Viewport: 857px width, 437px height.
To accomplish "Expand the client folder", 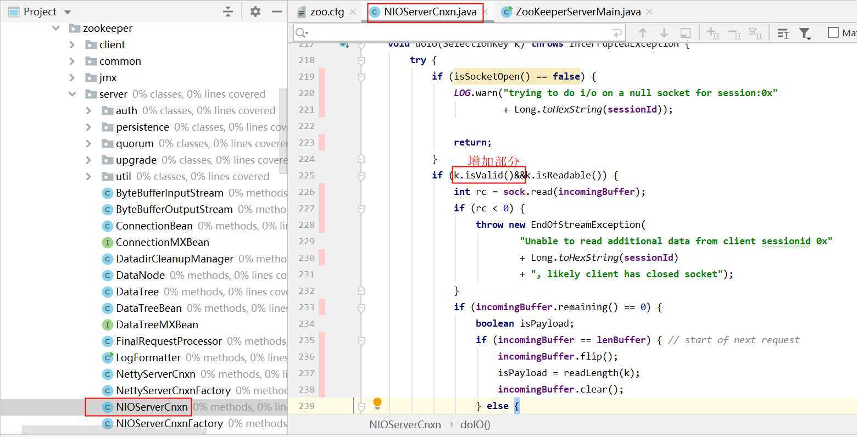I will coord(72,44).
